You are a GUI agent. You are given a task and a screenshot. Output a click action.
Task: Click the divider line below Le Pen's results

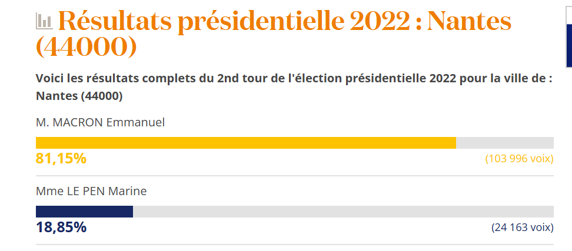click(294, 245)
